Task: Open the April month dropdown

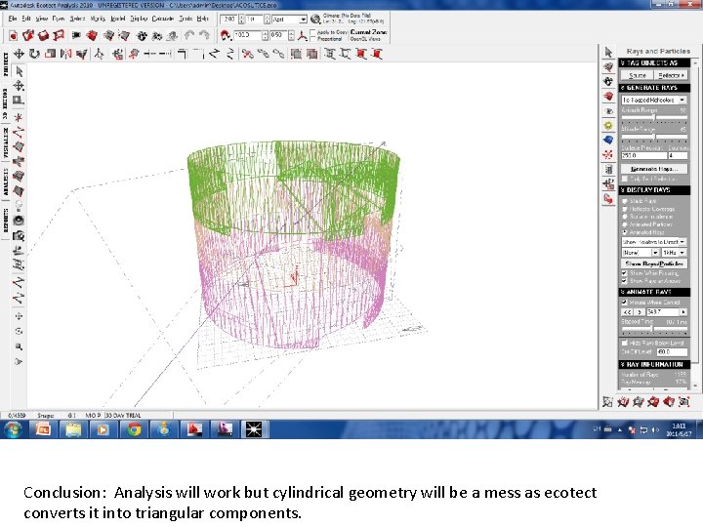Action: click(x=290, y=20)
